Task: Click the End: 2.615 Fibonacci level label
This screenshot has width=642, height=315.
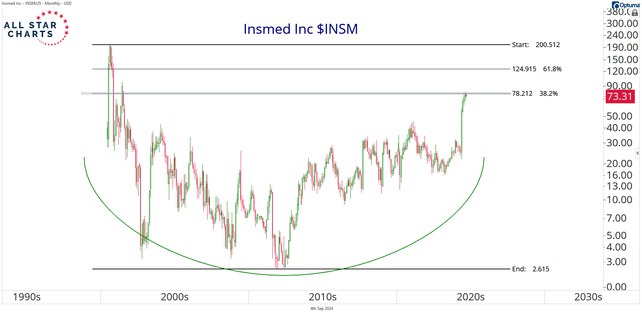Action: coord(531,269)
